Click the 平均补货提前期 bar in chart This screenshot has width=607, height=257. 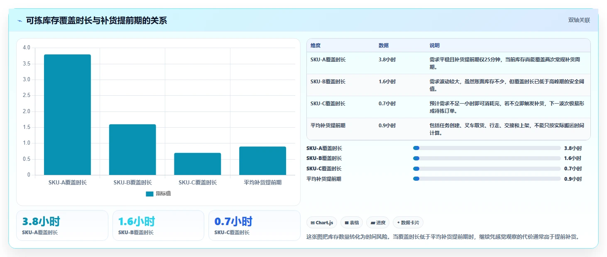coord(263,161)
